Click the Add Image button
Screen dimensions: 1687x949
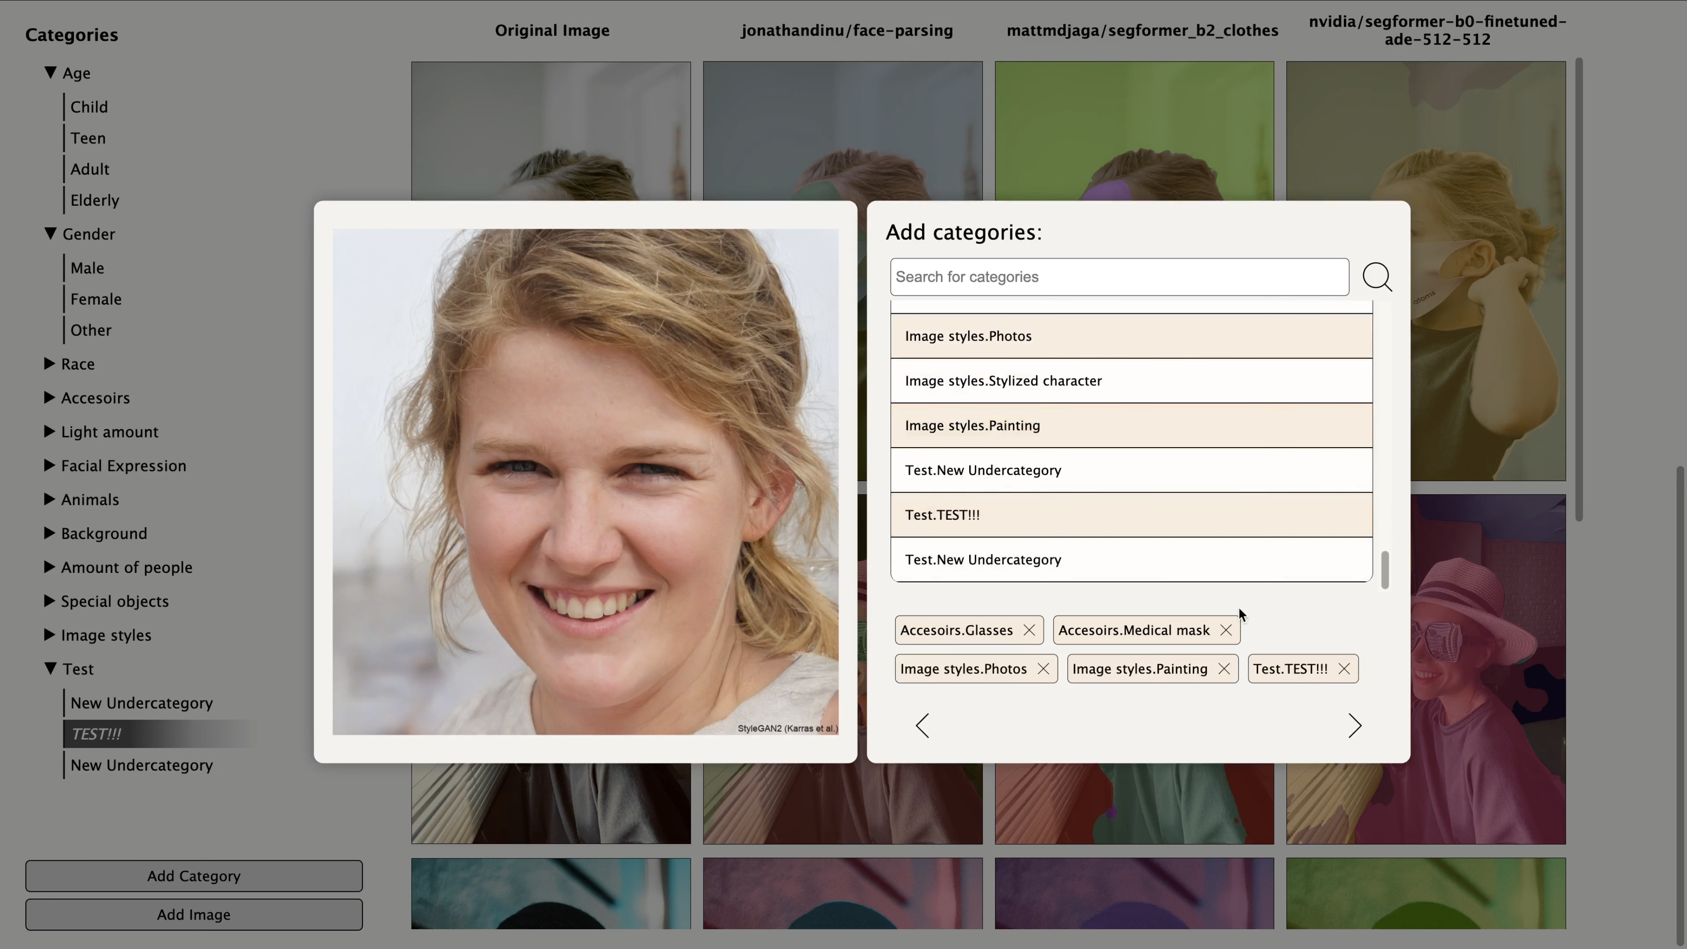pos(194,914)
